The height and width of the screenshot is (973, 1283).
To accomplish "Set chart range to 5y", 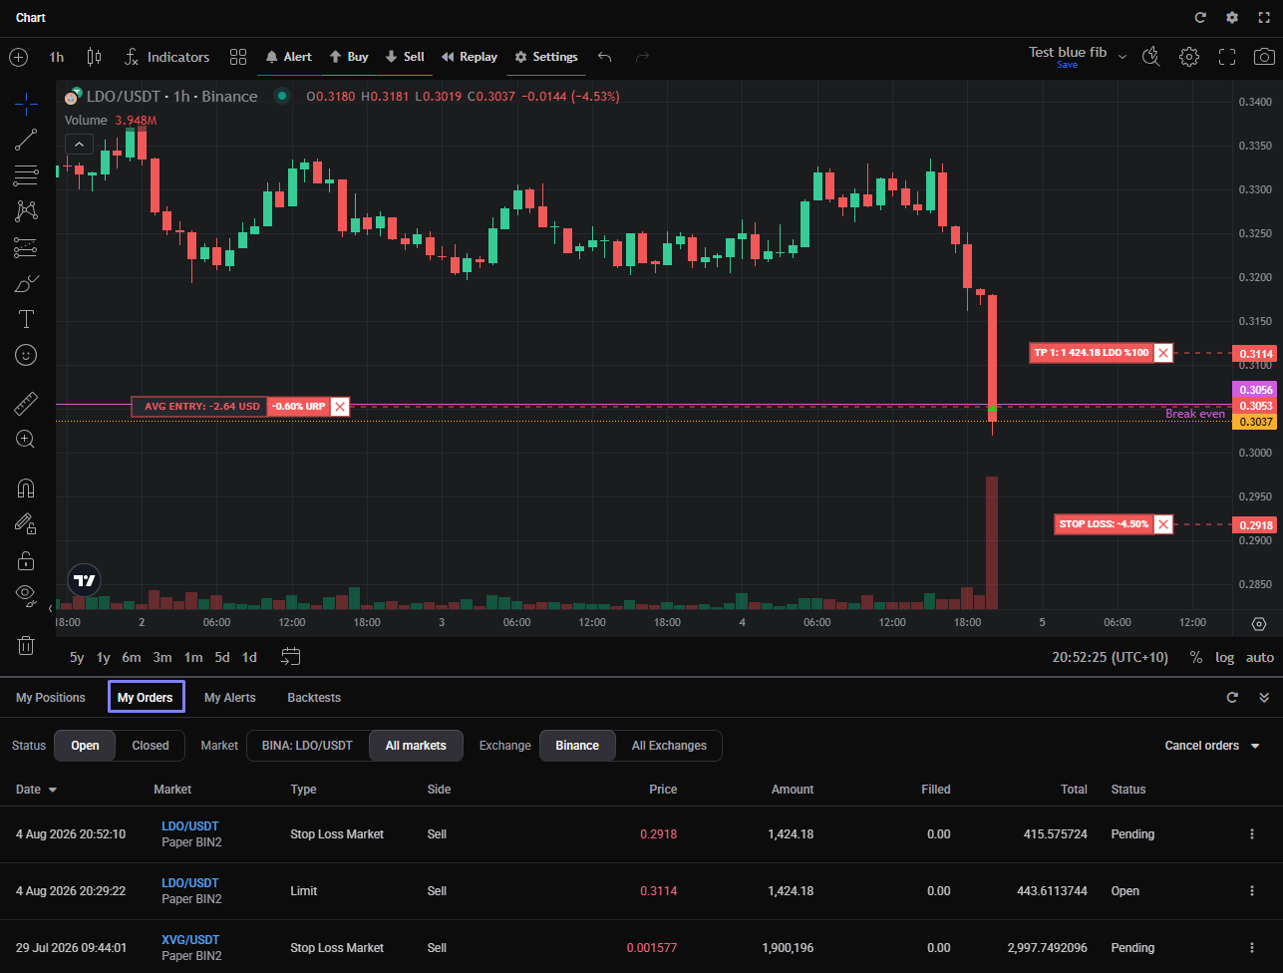I will click(77, 657).
